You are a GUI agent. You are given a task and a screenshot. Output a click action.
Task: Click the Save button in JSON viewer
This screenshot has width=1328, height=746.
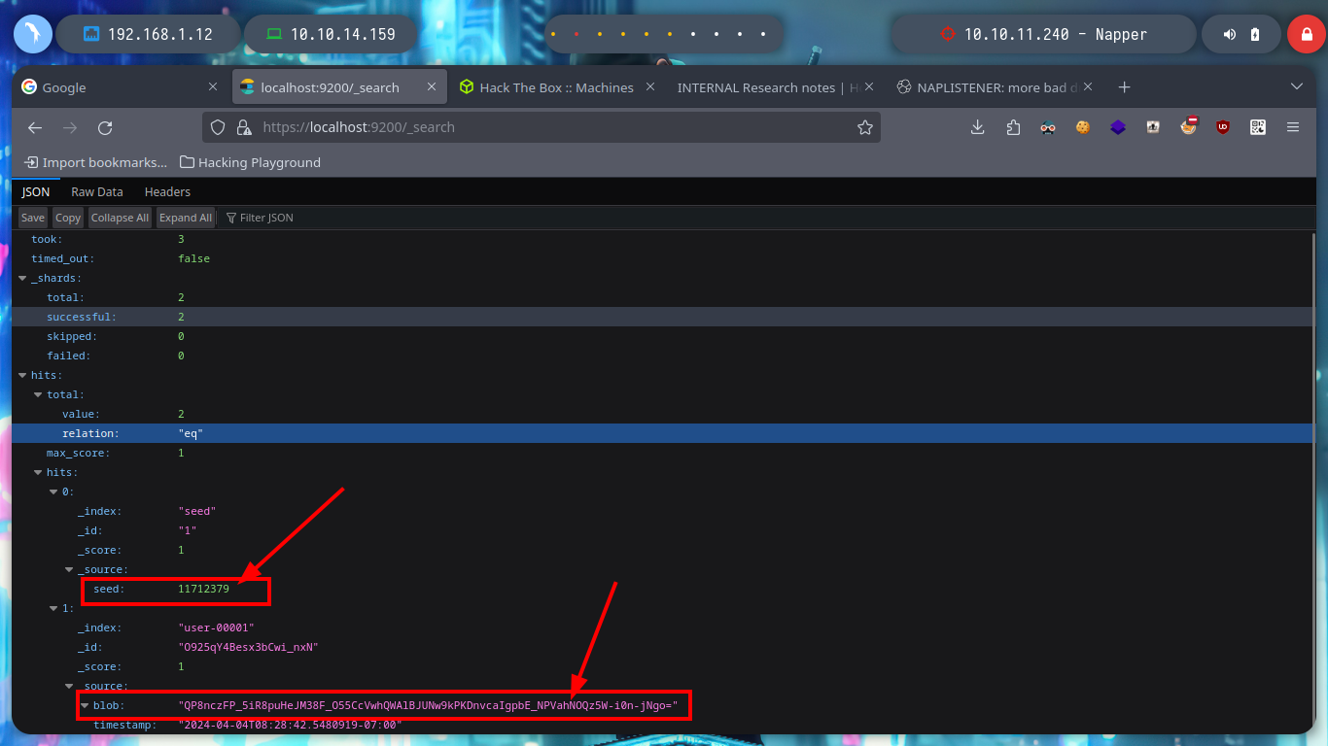[33, 218]
